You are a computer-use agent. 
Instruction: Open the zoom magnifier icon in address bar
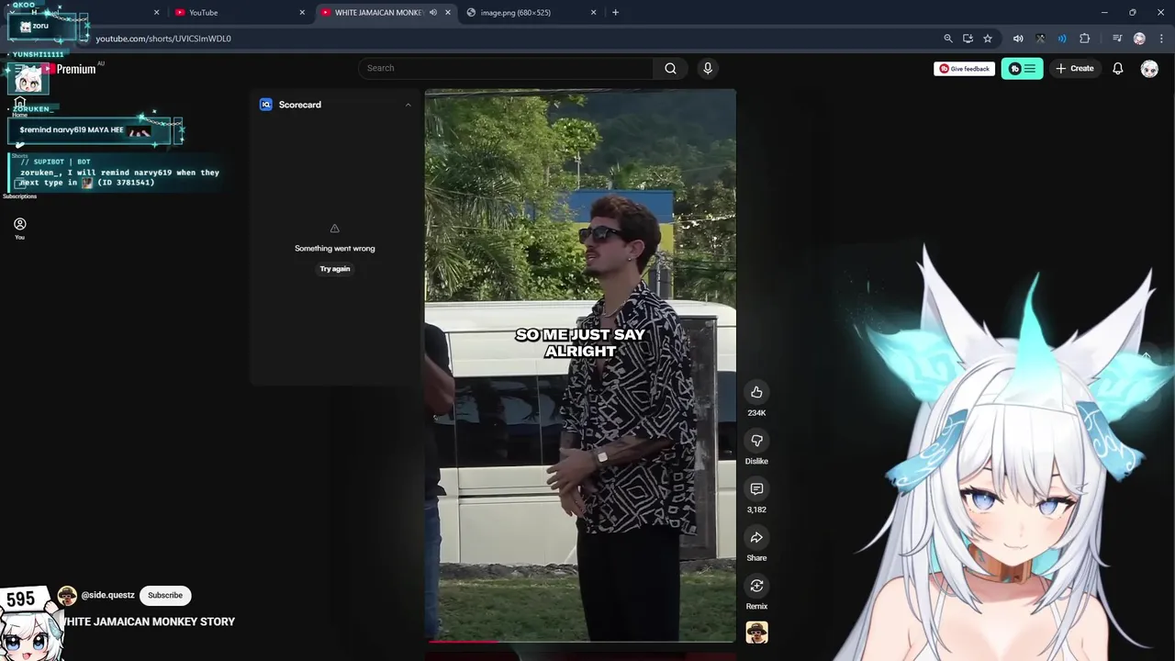(948, 39)
